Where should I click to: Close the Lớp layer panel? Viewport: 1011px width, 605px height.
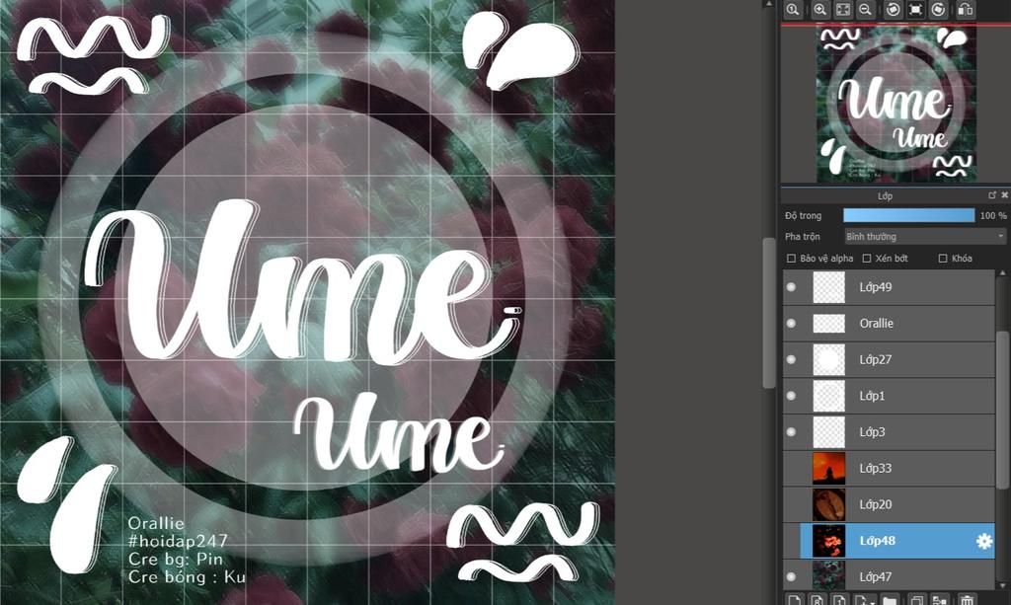pyautogui.click(x=1004, y=194)
